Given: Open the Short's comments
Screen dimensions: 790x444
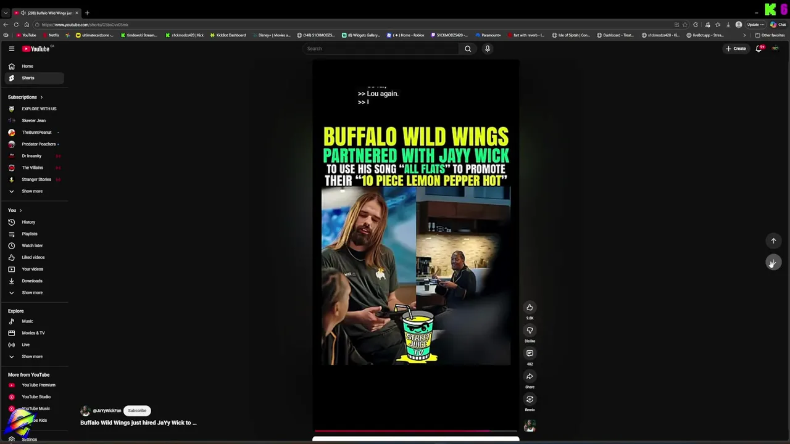Looking at the screenshot, I should point(530,353).
